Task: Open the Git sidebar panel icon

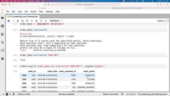Action: 2,34
